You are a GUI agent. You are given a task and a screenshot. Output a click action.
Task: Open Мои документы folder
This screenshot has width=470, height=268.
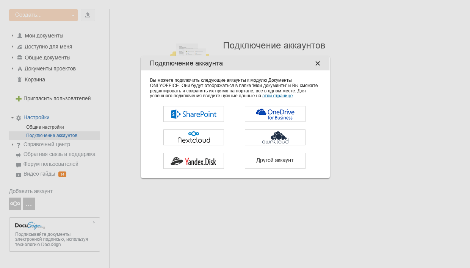pos(44,36)
